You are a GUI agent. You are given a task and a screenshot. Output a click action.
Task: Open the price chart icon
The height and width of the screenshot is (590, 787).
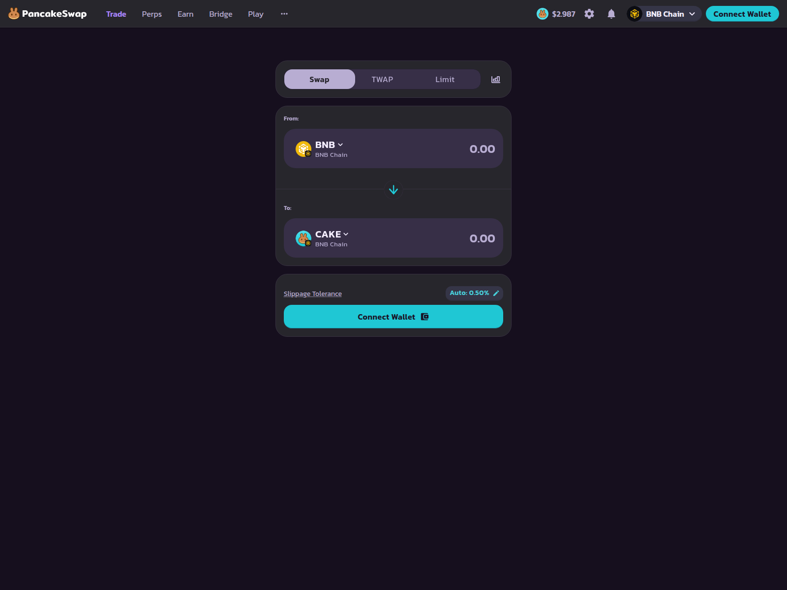coord(496,79)
